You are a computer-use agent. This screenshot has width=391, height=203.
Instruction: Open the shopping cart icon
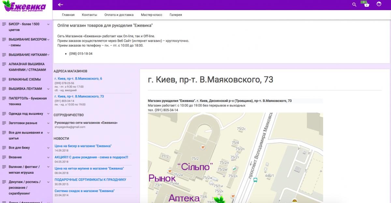(x=367, y=5)
